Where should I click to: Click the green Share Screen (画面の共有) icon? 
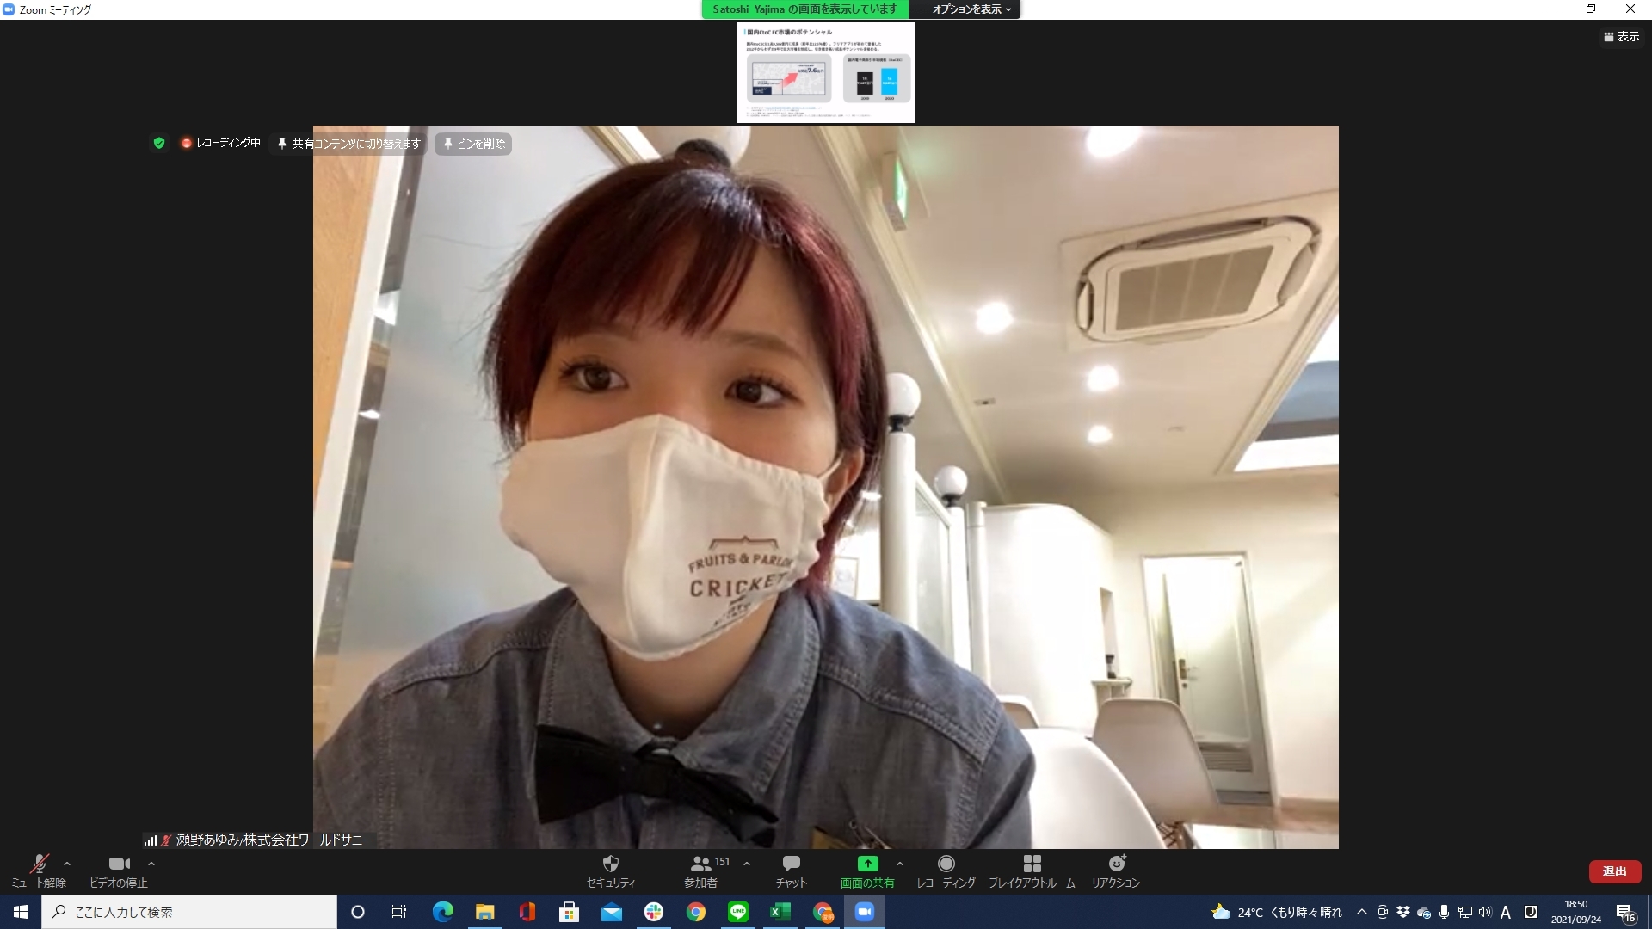click(867, 864)
